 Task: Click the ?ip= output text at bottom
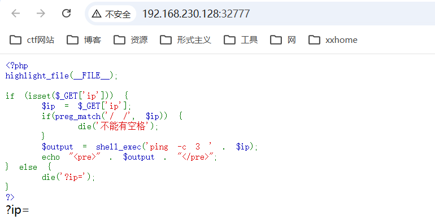click(17, 210)
